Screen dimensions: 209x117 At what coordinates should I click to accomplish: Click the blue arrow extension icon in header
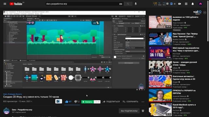click(171, 4)
